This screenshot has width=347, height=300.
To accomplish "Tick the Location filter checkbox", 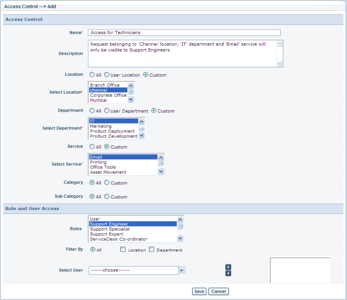I will click(x=123, y=250).
